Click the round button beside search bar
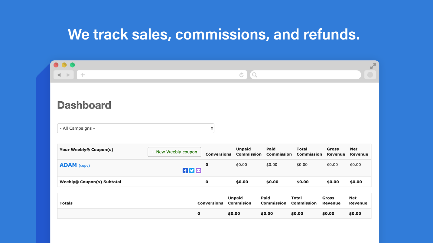The width and height of the screenshot is (433, 243). 370,75
